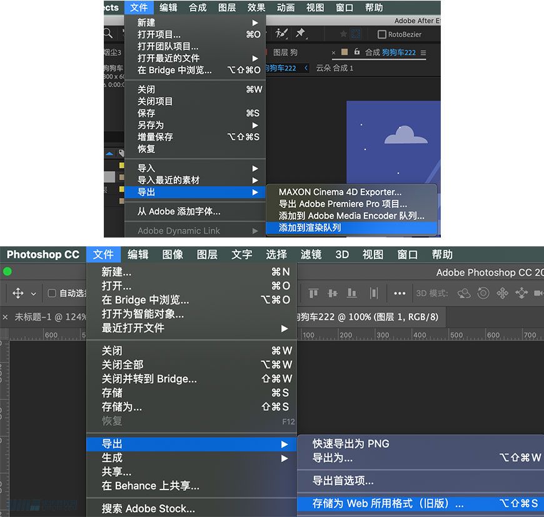Select the Puppet Pin tool in After Effects
544x517 pixels.
pyautogui.click(x=300, y=33)
